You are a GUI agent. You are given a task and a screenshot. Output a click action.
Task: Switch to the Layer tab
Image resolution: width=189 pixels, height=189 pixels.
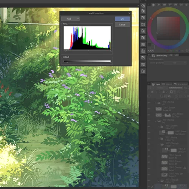coord(156,84)
